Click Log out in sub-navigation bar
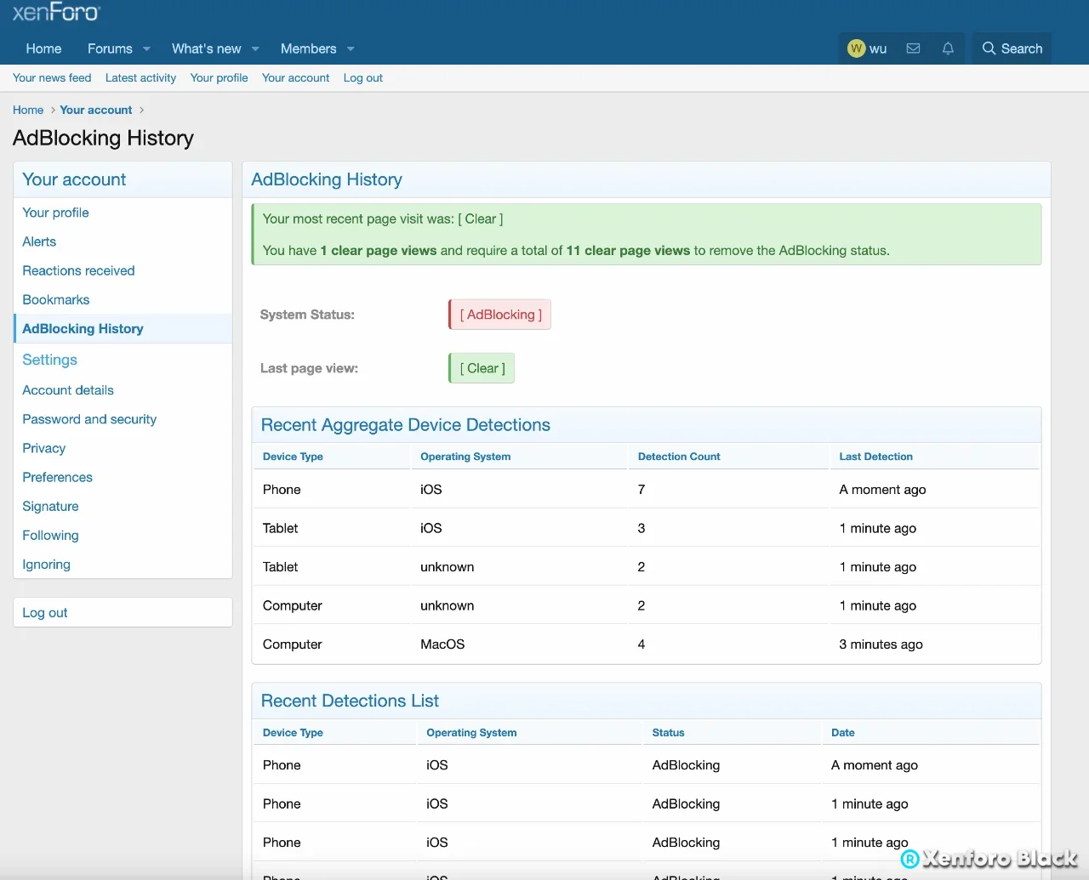1089x880 pixels. pyautogui.click(x=362, y=77)
